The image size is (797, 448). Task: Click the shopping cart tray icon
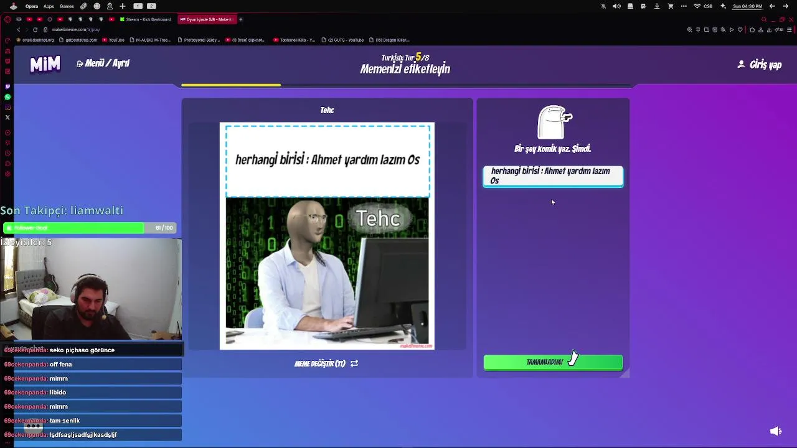click(671, 6)
